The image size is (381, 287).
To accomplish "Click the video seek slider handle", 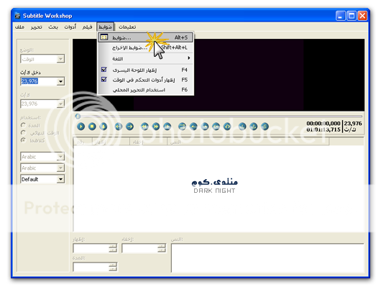I will click(x=78, y=117).
